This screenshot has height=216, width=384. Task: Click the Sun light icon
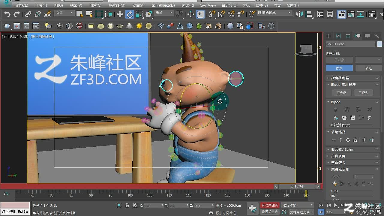pyautogui.click(x=139, y=26)
